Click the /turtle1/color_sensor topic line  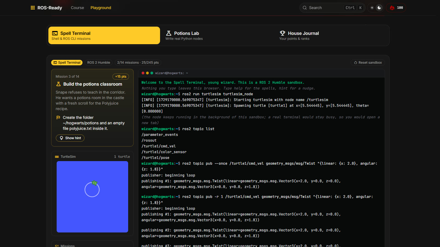tap(164, 152)
